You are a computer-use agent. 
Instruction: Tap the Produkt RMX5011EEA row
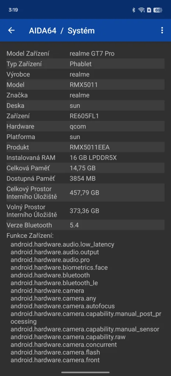85,147
